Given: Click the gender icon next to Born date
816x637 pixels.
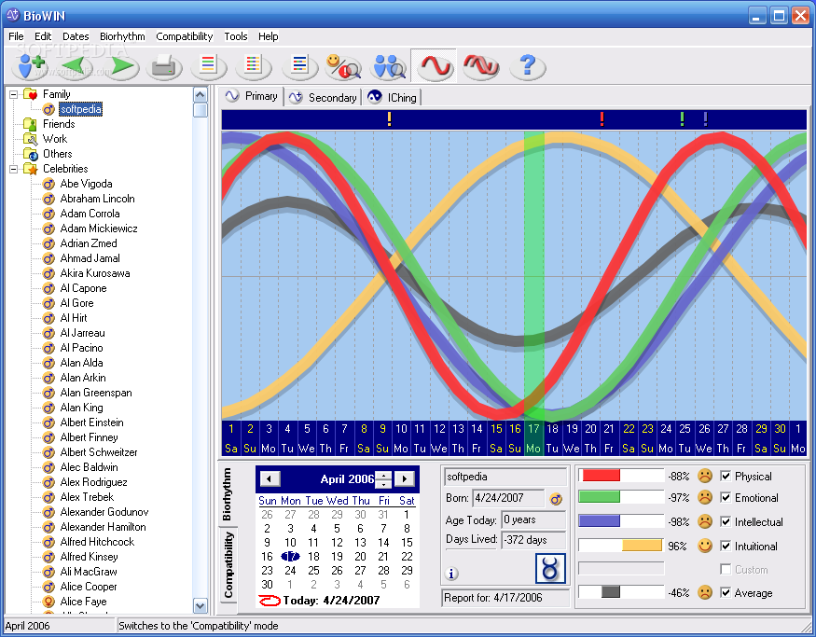Looking at the screenshot, I should click(x=556, y=499).
